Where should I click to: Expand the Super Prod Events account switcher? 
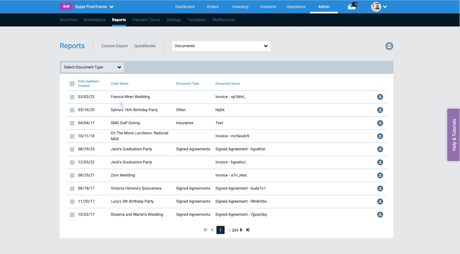(94, 7)
